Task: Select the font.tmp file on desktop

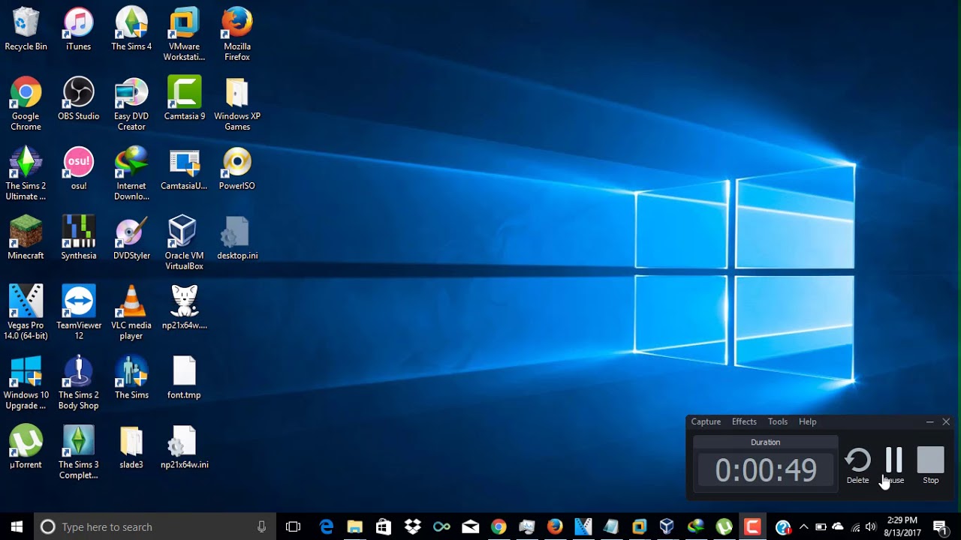Action: [184, 378]
